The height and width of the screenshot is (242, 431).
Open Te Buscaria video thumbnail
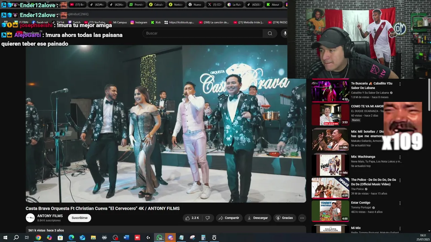(330, 91)
